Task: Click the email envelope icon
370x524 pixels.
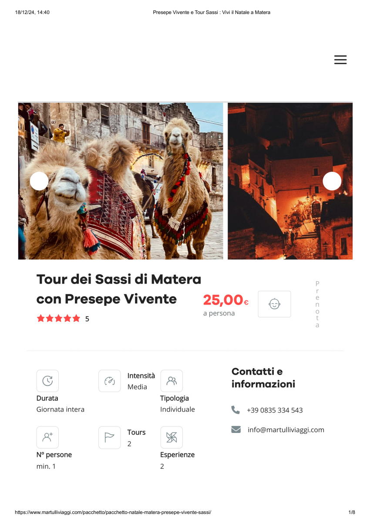Action: [x=236, y=429]
